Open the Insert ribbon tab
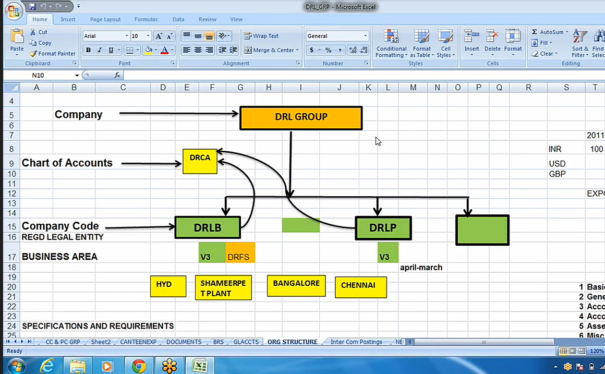Image resolution: width=605 pixels, height=374 pixels. [x=68, y=19]
